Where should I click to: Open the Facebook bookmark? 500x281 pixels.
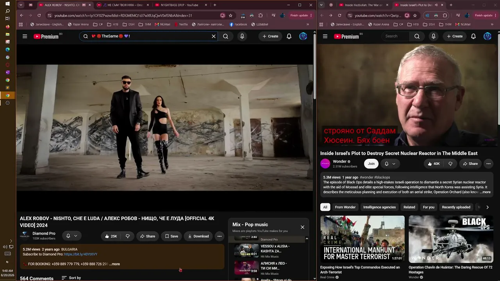click(x=238, y=24)
